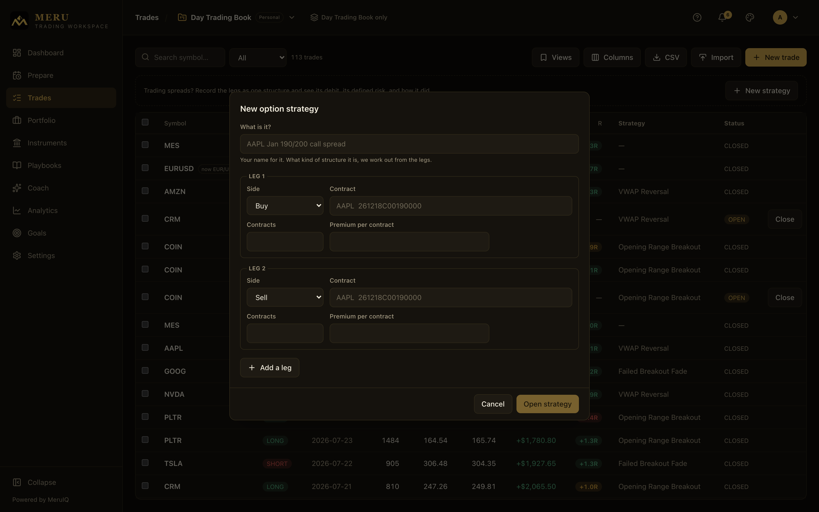Click the CSV download icon

656,57
